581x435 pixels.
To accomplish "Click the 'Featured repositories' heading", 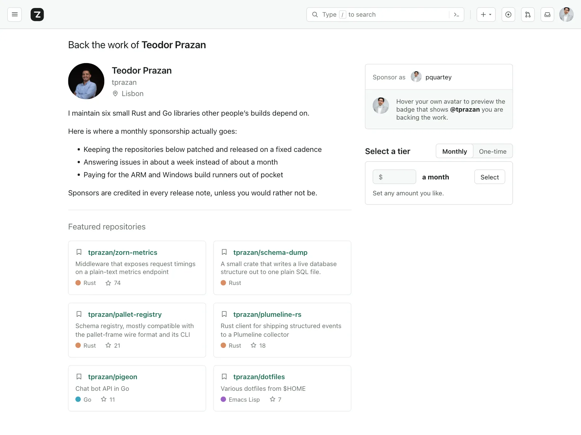I will [107, 227].
